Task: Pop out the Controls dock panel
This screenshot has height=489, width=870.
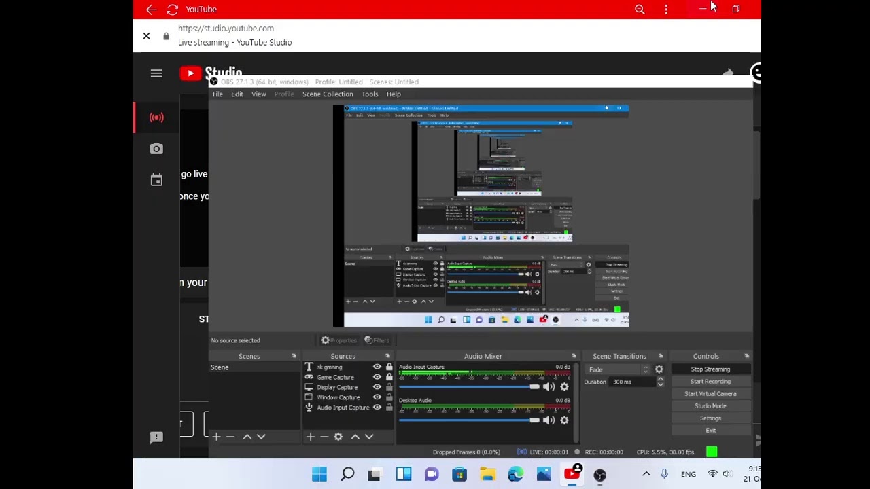Action: click(746, 356)
